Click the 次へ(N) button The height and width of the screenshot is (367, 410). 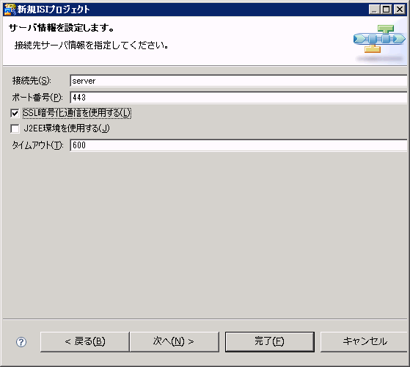point(174,341)
